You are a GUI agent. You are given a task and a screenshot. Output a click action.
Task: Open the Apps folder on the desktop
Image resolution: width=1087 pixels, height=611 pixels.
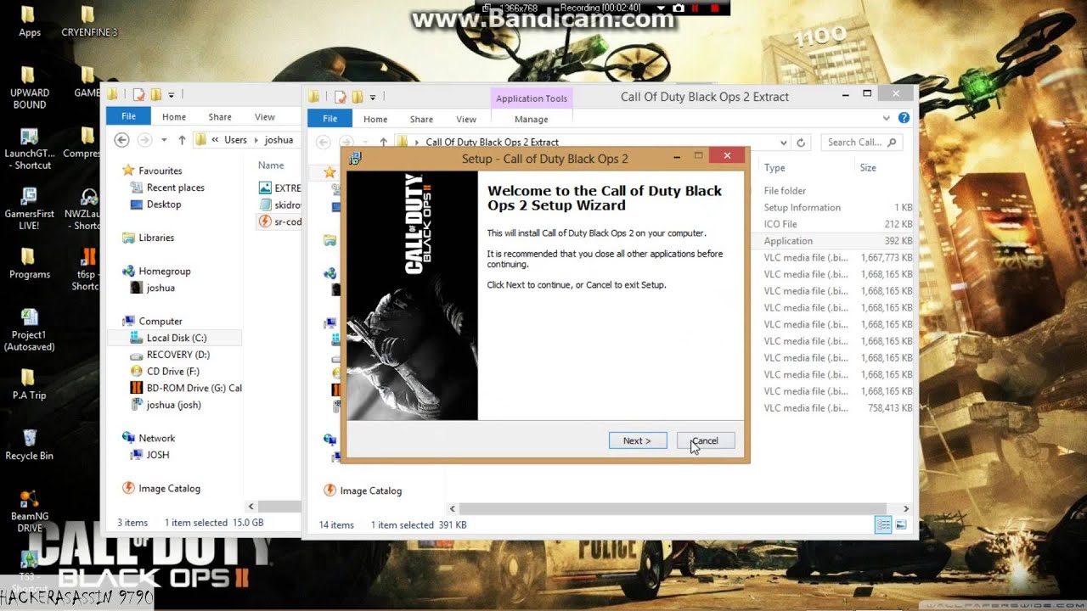(x=29, y=21)
